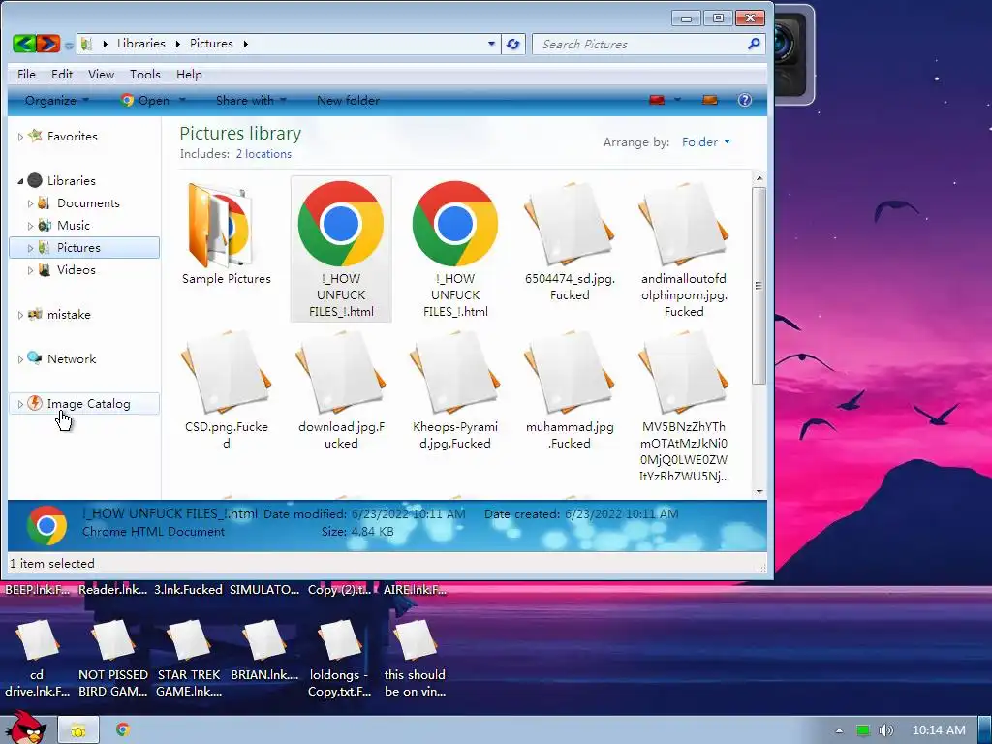Select the Kheops-Pyramid.jpg.Fucked file
992x744 pixels.
[455, 389]
